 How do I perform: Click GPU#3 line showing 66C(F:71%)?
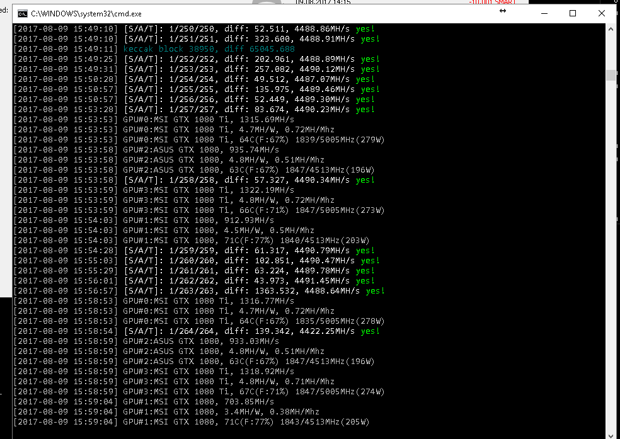[x=199, y=210]
